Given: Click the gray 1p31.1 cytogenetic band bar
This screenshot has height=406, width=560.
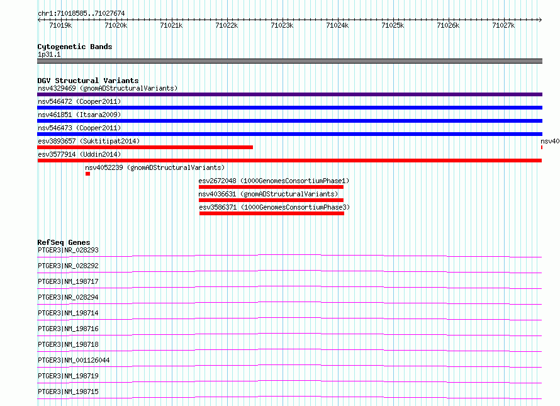Looking at the screenshot, I should tap(289, 61).
